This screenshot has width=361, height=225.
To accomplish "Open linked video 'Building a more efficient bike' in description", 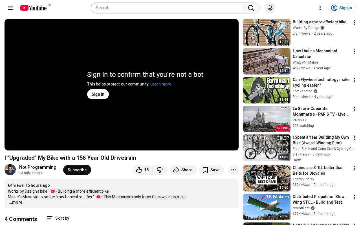I will 80,191.
